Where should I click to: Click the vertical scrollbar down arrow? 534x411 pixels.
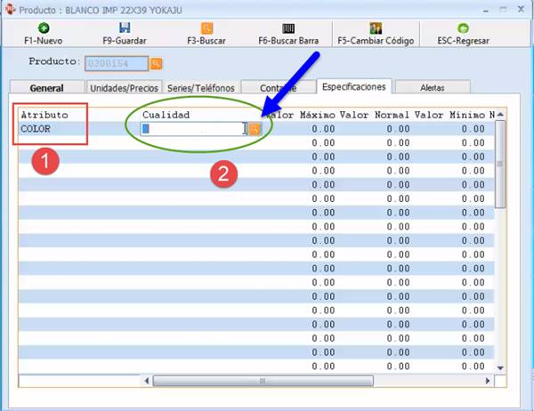click(x=500, y=367)
